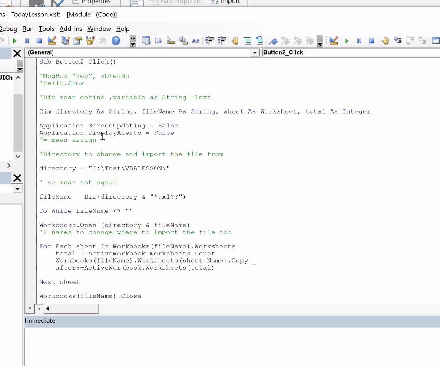Open the Project Explorer from the toolbar
Image resolution: width=440 pixels, height=366 pixels.
(65, 41)
